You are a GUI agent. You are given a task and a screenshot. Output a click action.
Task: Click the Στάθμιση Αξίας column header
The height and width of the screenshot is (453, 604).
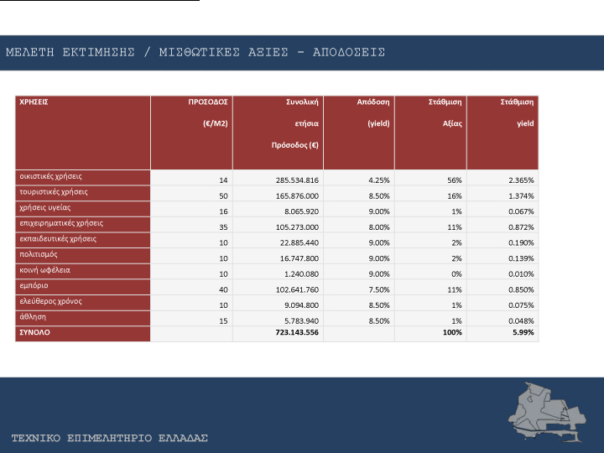click(441, 112)
